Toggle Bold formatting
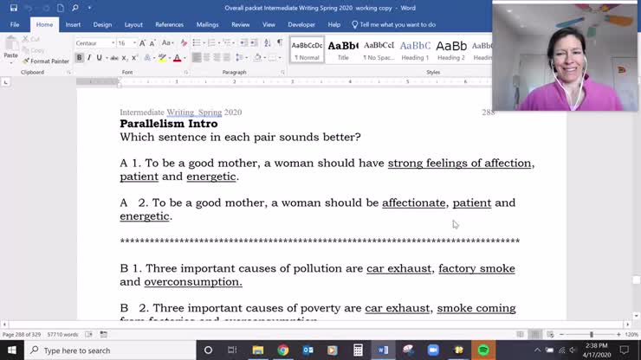 (79, 58)
